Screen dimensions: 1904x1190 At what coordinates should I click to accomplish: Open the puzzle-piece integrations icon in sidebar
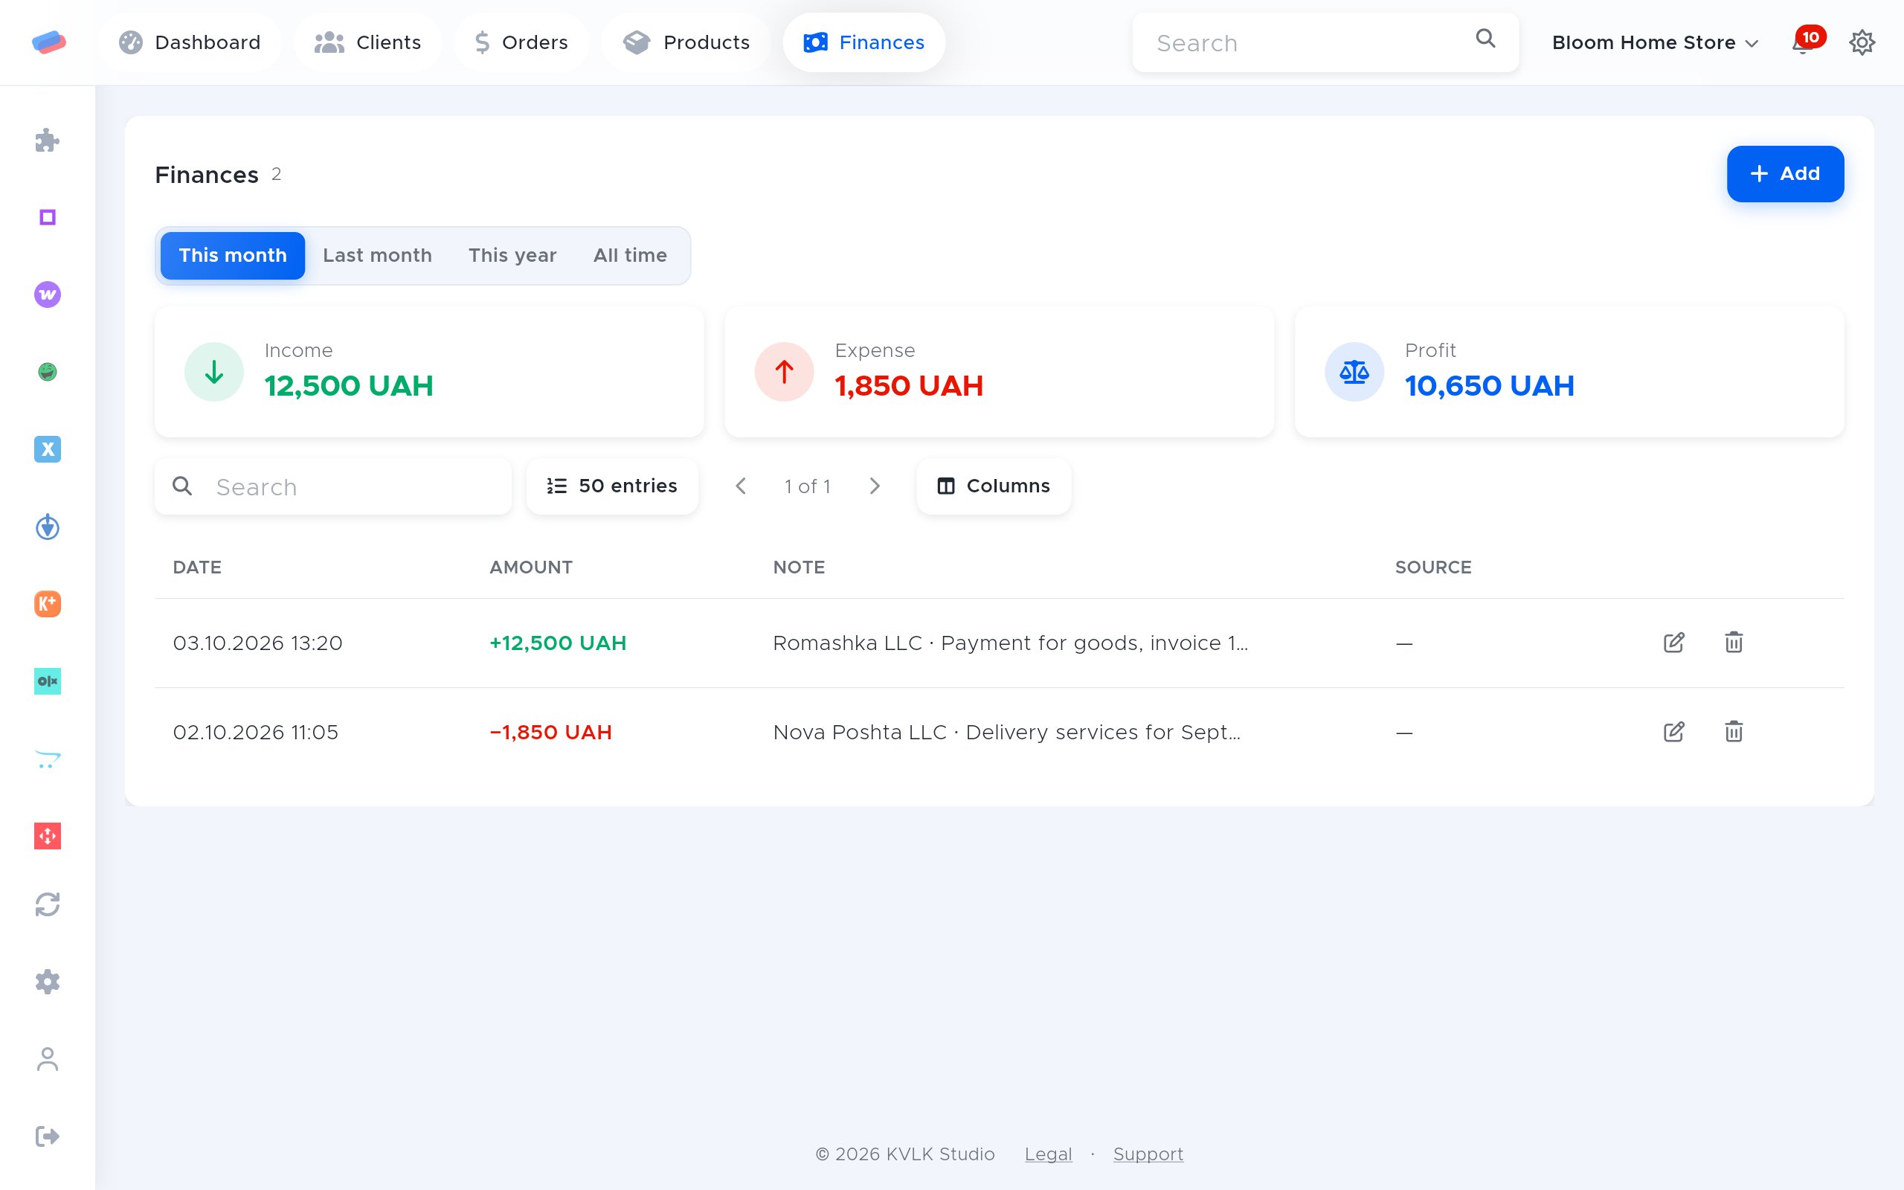47,140
